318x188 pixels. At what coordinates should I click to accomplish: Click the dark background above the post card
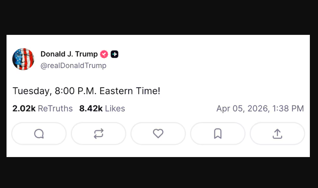159,16
